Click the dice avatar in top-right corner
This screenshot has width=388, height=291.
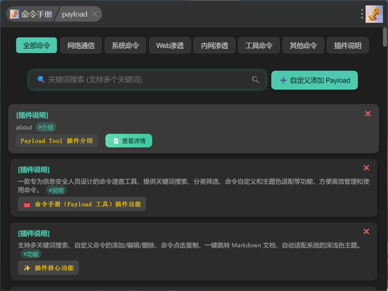pos(374,14)
